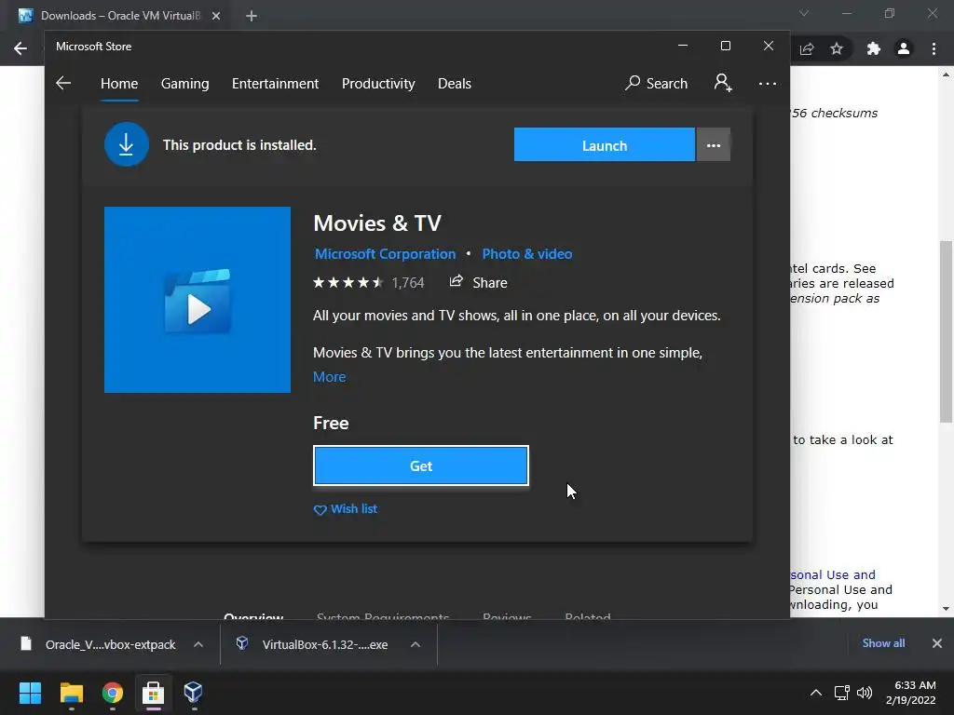Open the clock and date flyout
The width and height of the screenshot is (954, 715).
click(x=911, y=693)
